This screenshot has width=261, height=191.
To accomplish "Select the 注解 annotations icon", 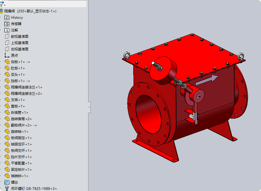I will [7, 30].
